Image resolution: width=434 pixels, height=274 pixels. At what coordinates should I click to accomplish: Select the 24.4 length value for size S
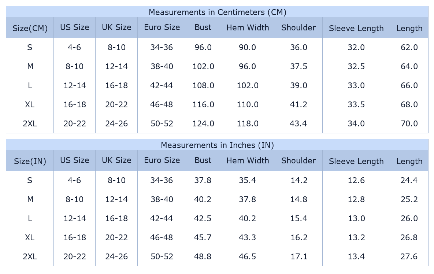(x=409, y=181)
